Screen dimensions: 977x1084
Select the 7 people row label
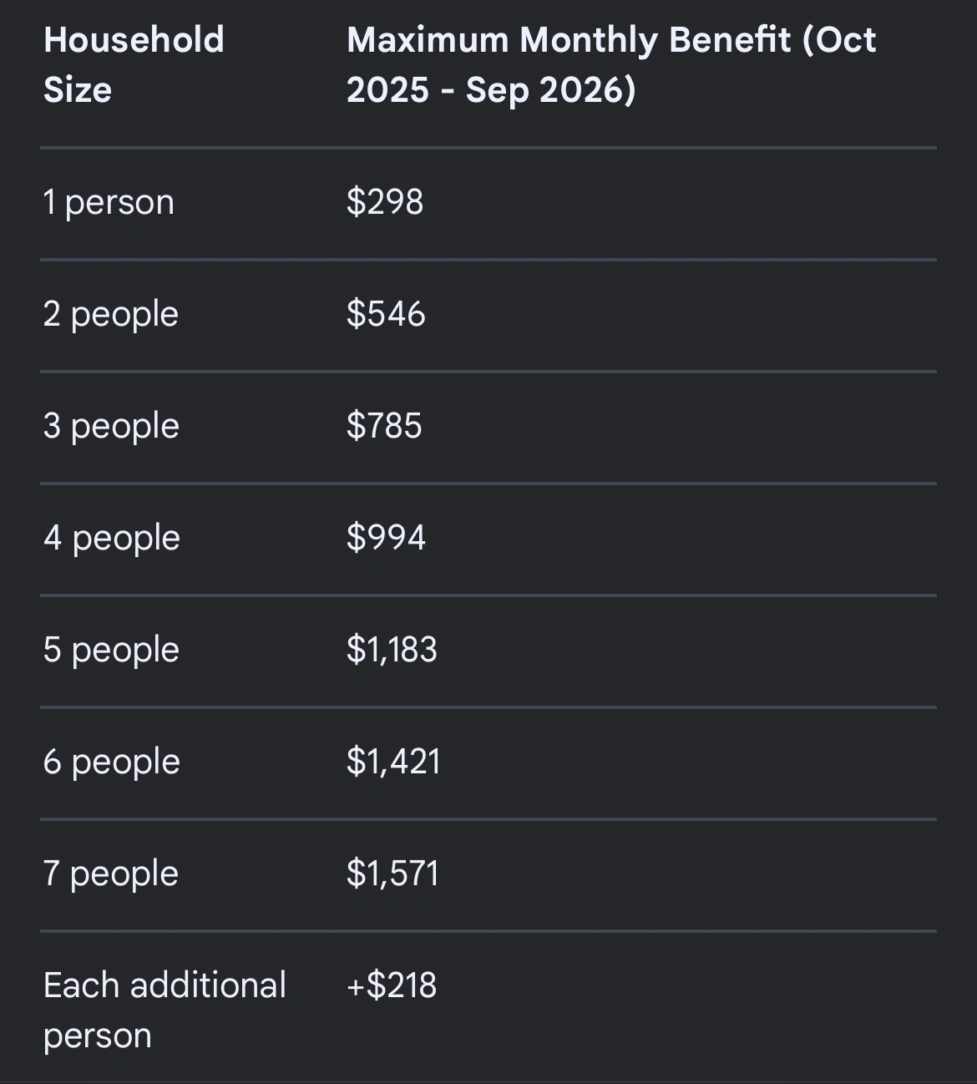coord(111,874)
